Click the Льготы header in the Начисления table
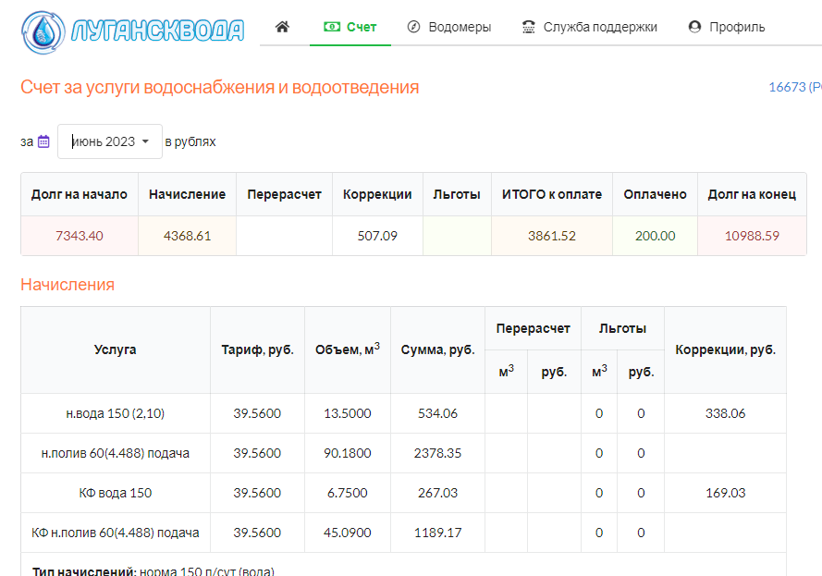Viewport: 822px width, 576px height. tap(623, 328)
